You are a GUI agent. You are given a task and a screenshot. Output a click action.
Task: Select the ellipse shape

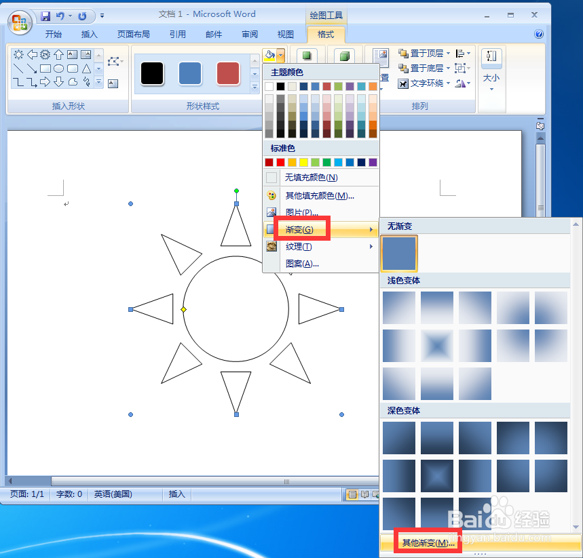click(59, 68)
